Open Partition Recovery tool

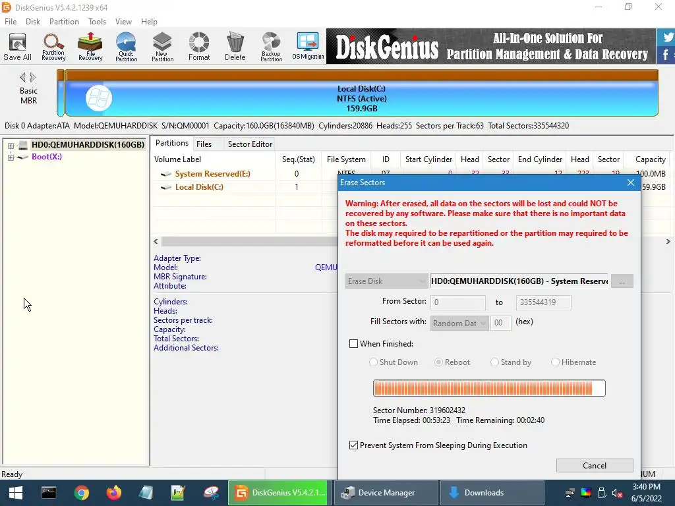point(53,47)
